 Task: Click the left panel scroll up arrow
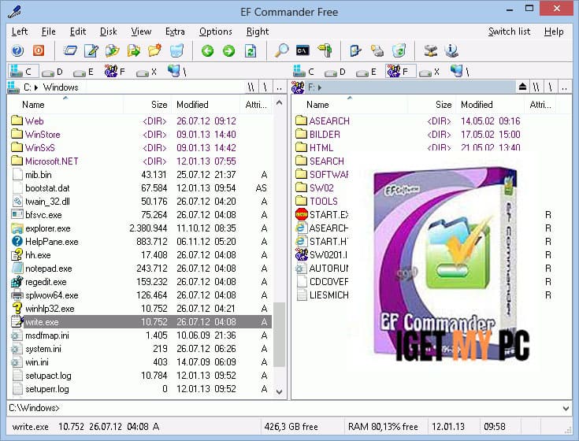pyautogui.click(x=279, y=103)
